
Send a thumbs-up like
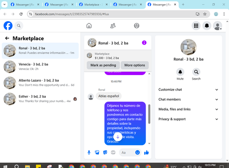pyautogui.click(x=147, y=152)
